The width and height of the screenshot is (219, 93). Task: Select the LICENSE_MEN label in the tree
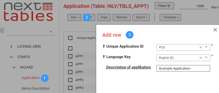(29, 46)
